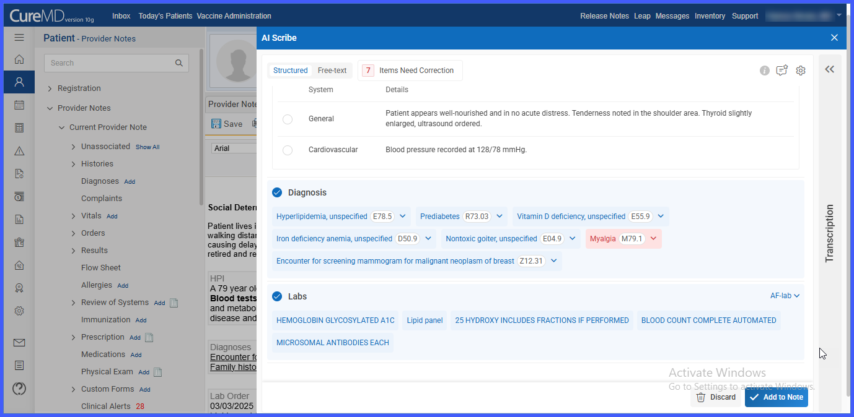Screen dimensions: 854x417
Task: Uncheck the Labs section checkbox
Action: [277, 296]
